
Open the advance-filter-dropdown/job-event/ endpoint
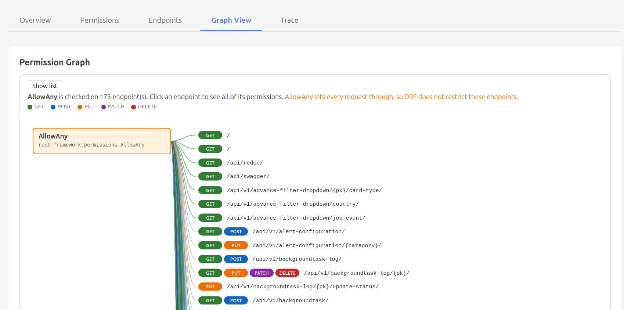[296, 218]
